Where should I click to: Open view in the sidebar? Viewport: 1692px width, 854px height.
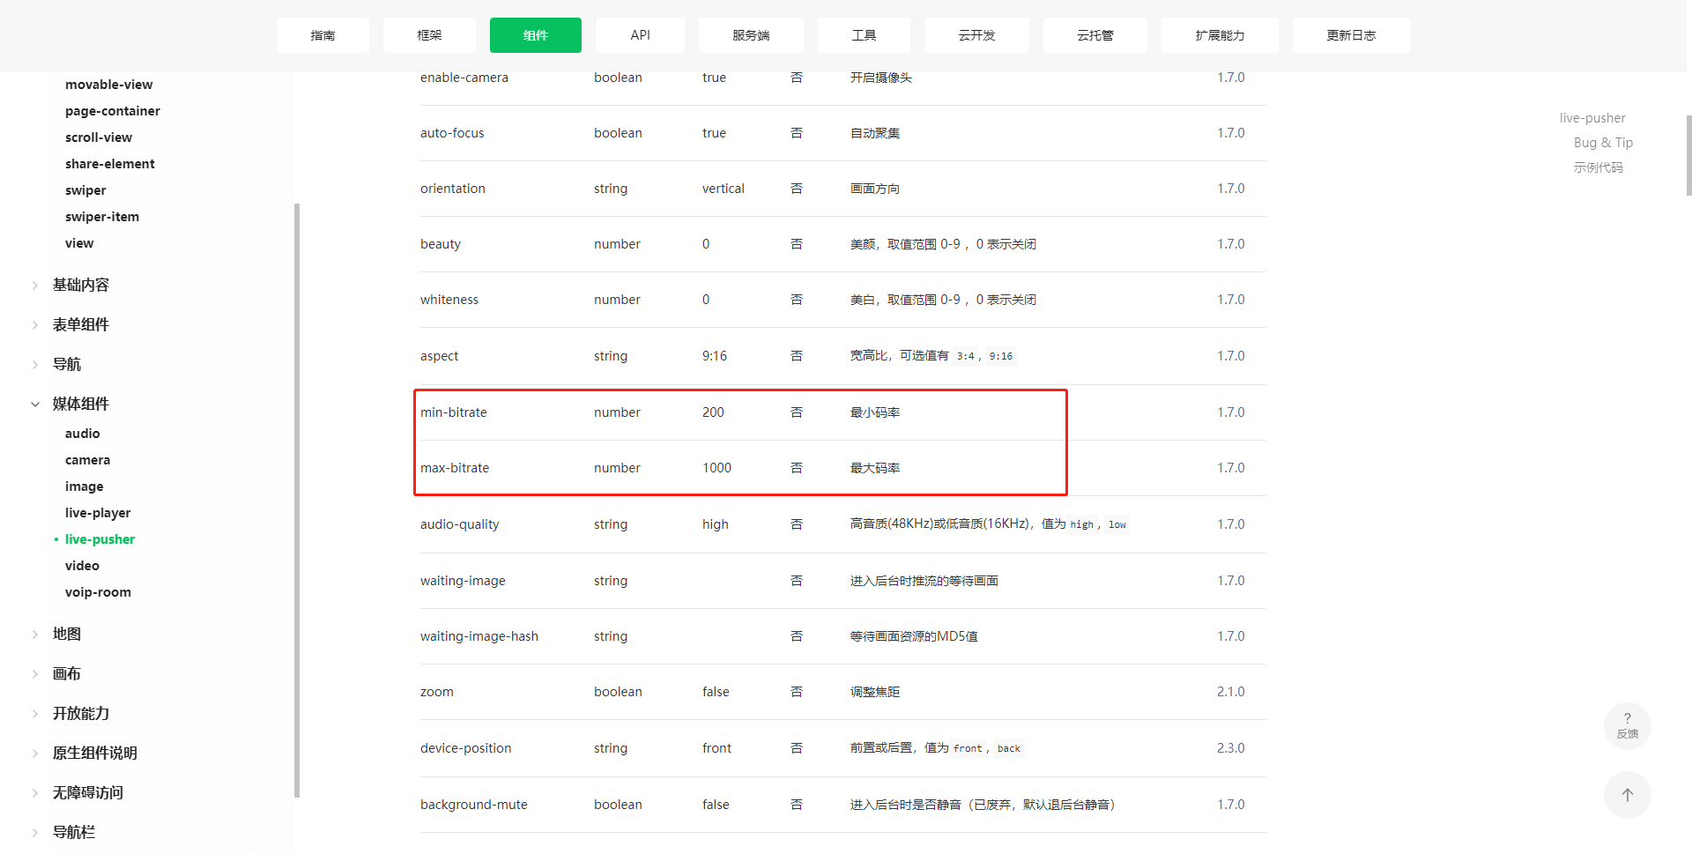(79, 243)
